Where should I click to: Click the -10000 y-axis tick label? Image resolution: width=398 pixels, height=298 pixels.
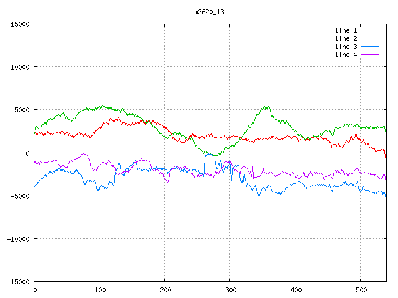click(x=17, y=238)
